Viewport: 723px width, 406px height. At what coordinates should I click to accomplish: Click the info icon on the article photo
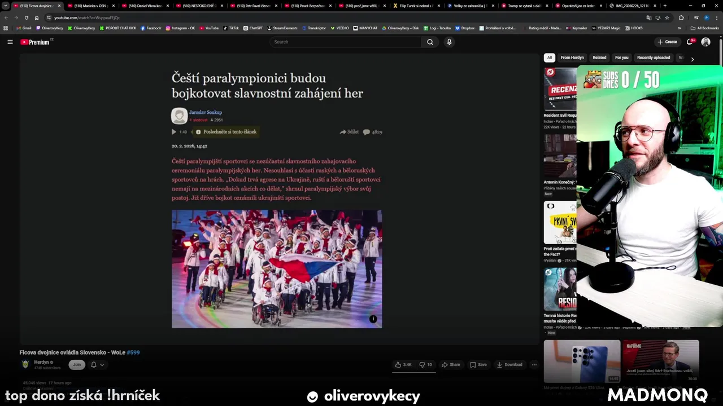pyautogui.click(x=373, y=319)
